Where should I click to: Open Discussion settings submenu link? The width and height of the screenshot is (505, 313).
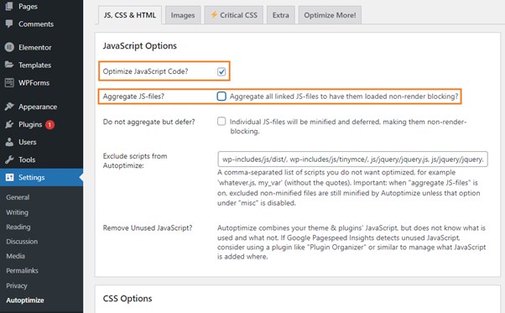click(x=22, y=242)
